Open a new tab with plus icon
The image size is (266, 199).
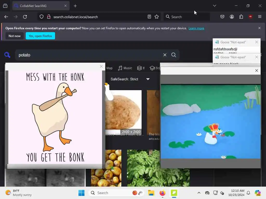click(75, 6)
